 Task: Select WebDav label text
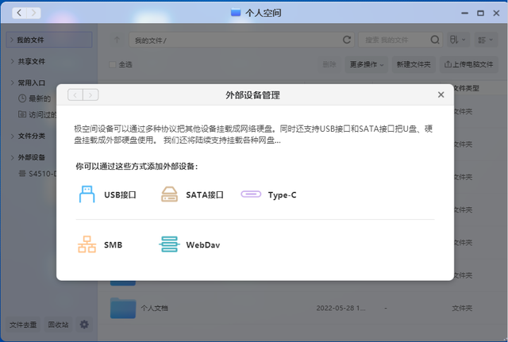click(x=203, y=245)
